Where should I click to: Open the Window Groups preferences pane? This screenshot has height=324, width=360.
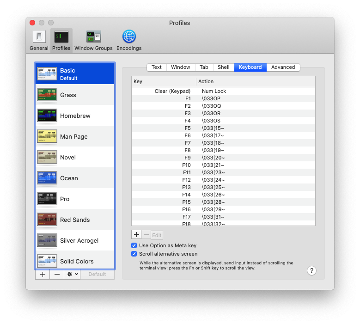(93, 41)
